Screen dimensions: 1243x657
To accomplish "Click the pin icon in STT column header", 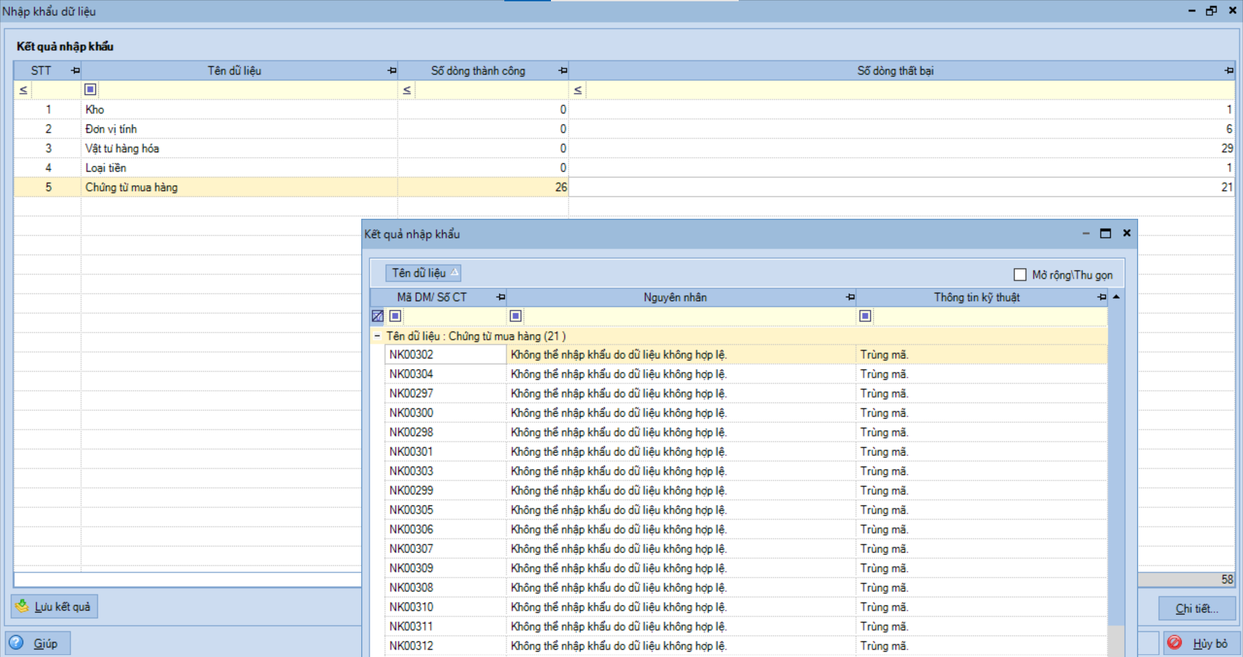I will click(75, 71).
